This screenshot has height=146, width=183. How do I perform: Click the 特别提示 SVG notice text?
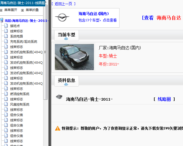pyautogui.click(x=122, y=128)
